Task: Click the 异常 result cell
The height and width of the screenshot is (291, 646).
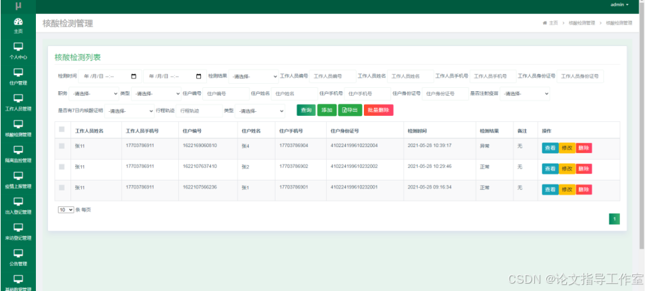Action: 484,146
